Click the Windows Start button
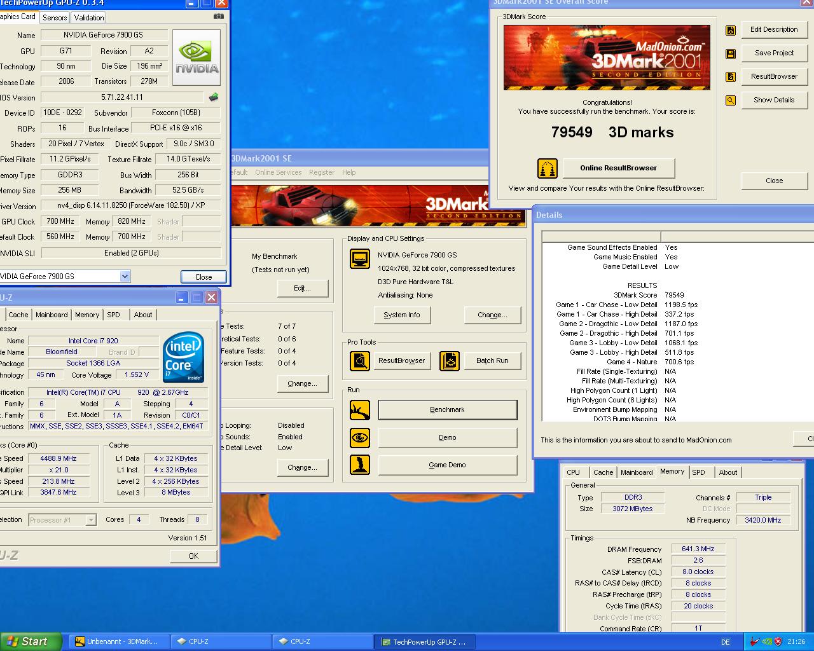The width and height of the screenshot is (814, 651). 31,641
